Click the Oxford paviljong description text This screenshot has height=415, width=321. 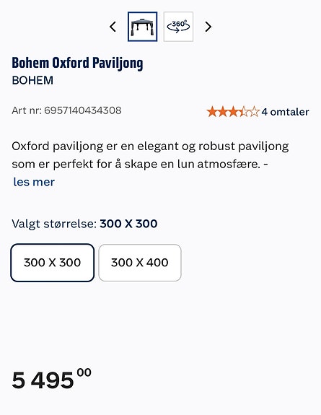click(150, 155)
